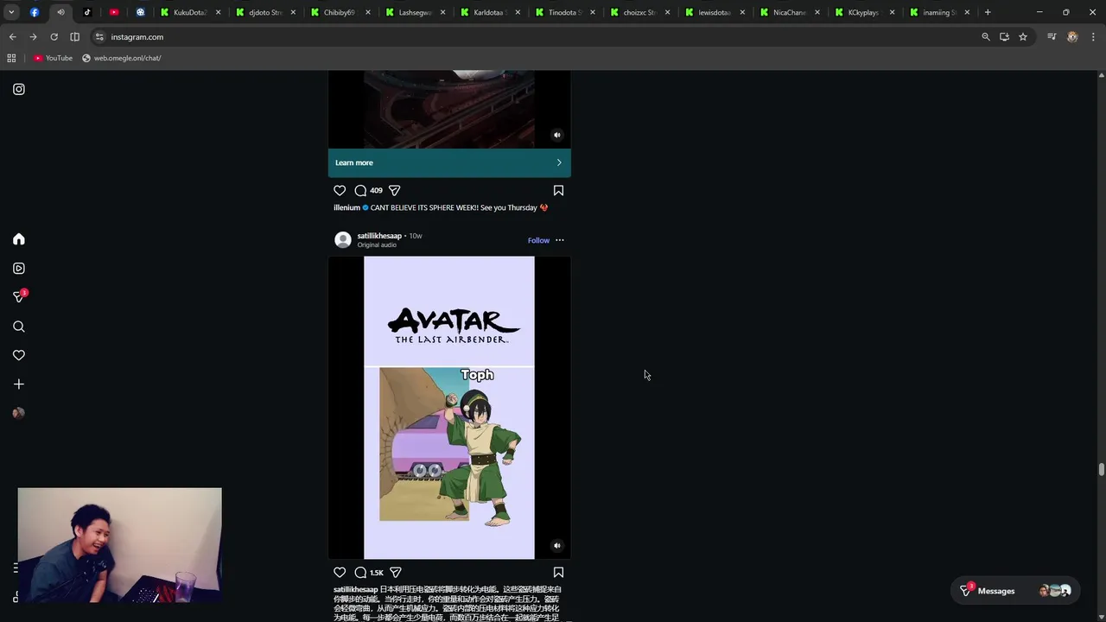The image size is (1106, 622).
Task: Switch to TikTok browser tab
Action: [x=87, y=12]
